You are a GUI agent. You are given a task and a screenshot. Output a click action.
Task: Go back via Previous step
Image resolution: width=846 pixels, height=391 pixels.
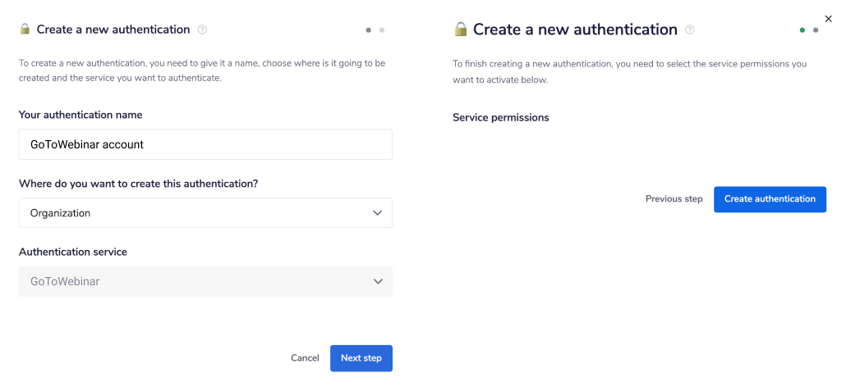coord(674,199)
